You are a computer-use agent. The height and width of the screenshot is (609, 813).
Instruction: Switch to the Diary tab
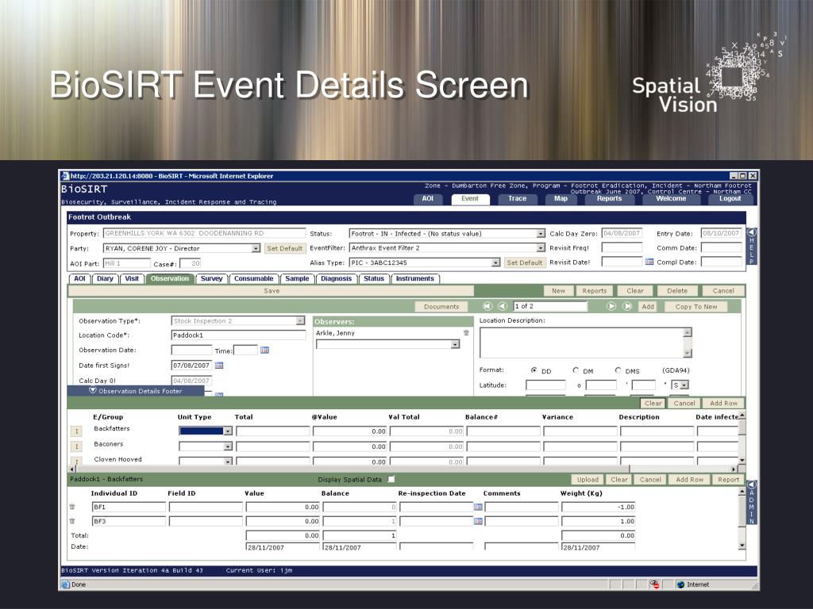(x=105, y=278)
